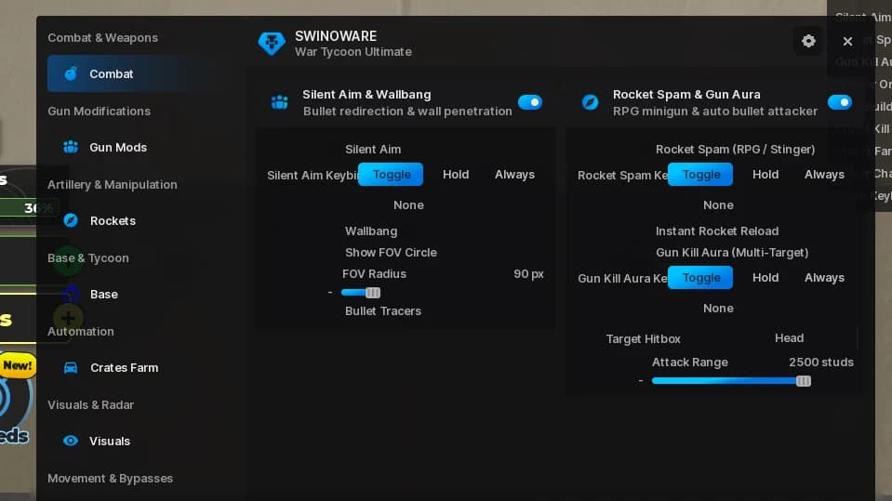The height and width of the screenshot is (501, 892).
Task: Click the yellow New! badge in game
Action: (17, 365)
